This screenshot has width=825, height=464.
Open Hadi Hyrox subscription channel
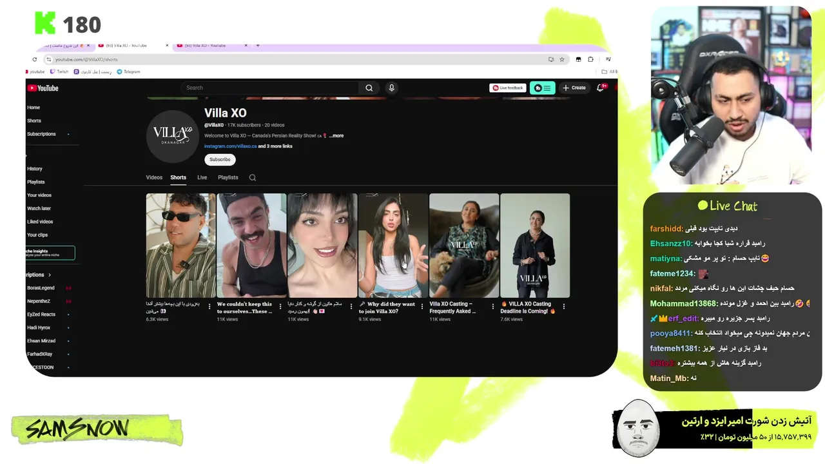pos(39,327)
